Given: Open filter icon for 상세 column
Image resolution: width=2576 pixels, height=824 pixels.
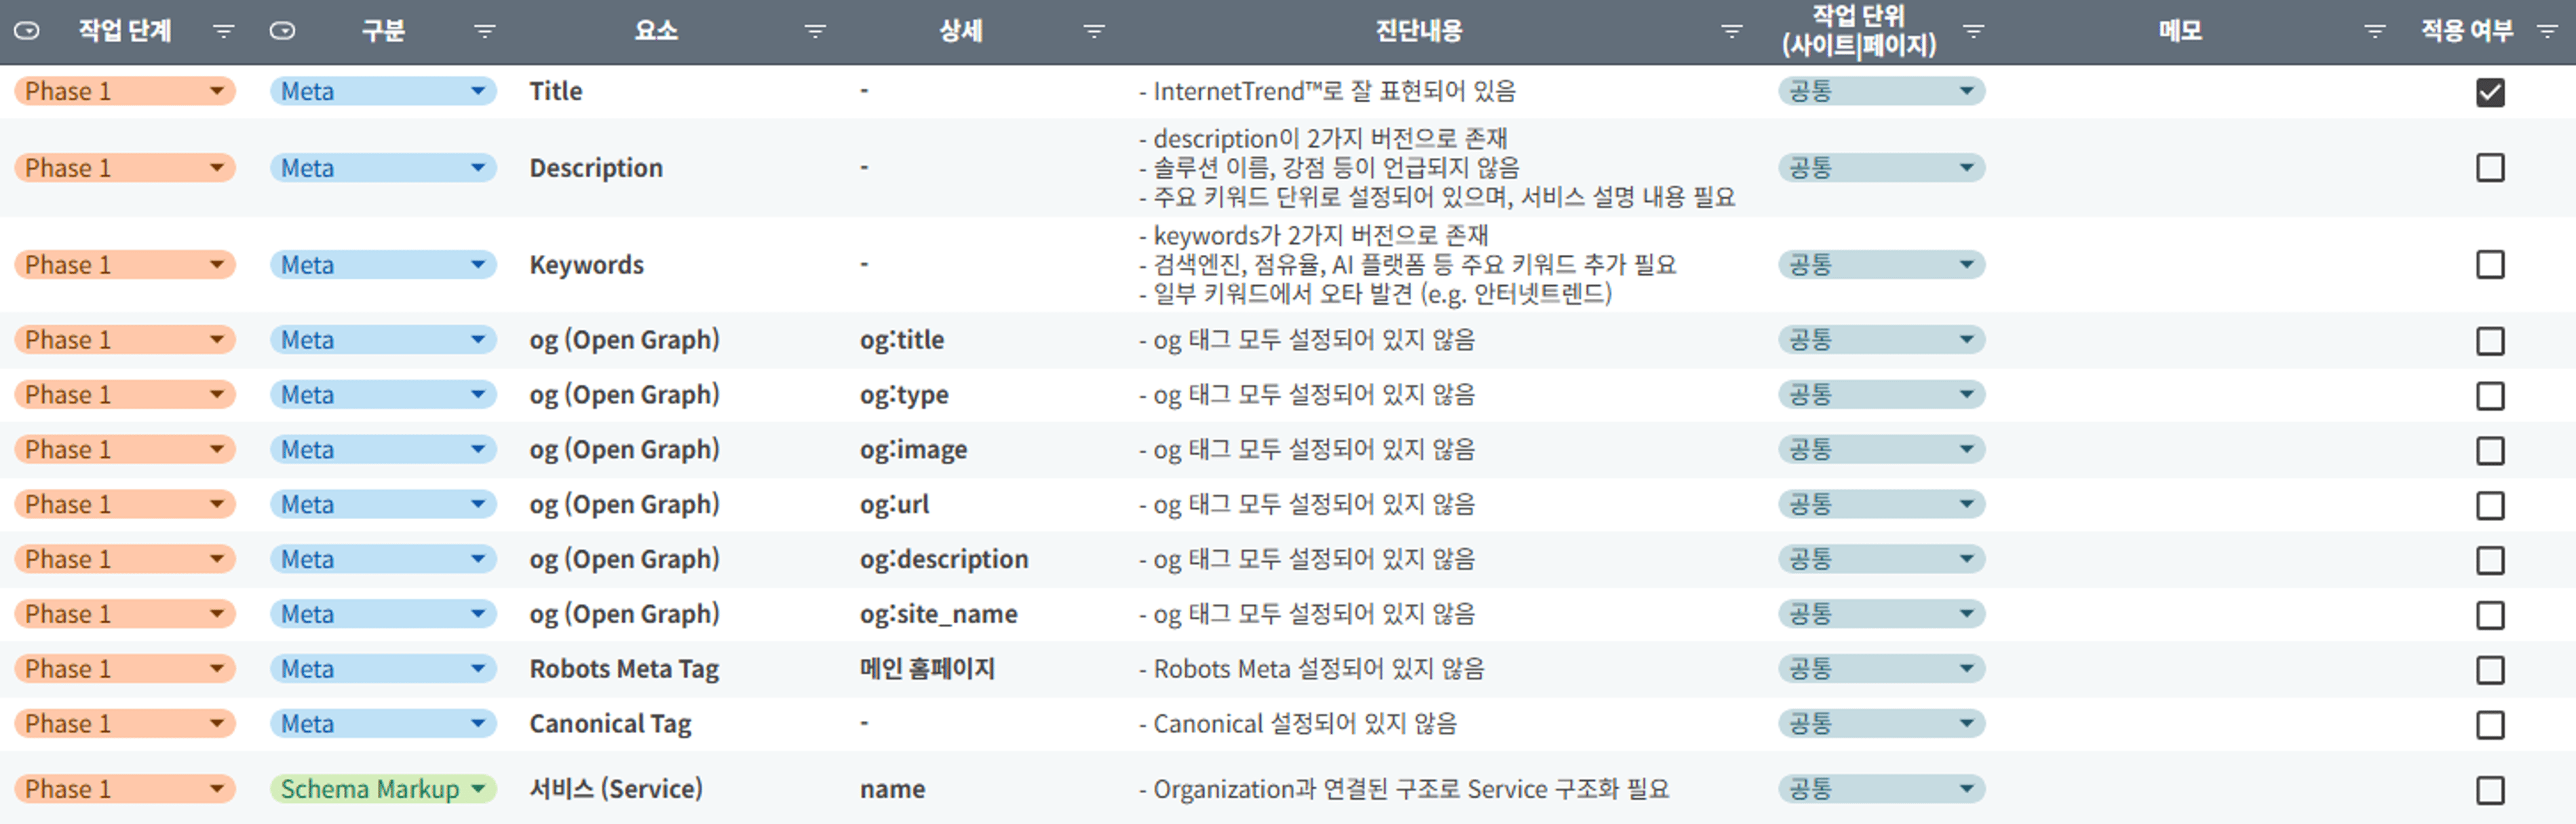Looking at the screenshot, I should click(x=1094, y=32).
